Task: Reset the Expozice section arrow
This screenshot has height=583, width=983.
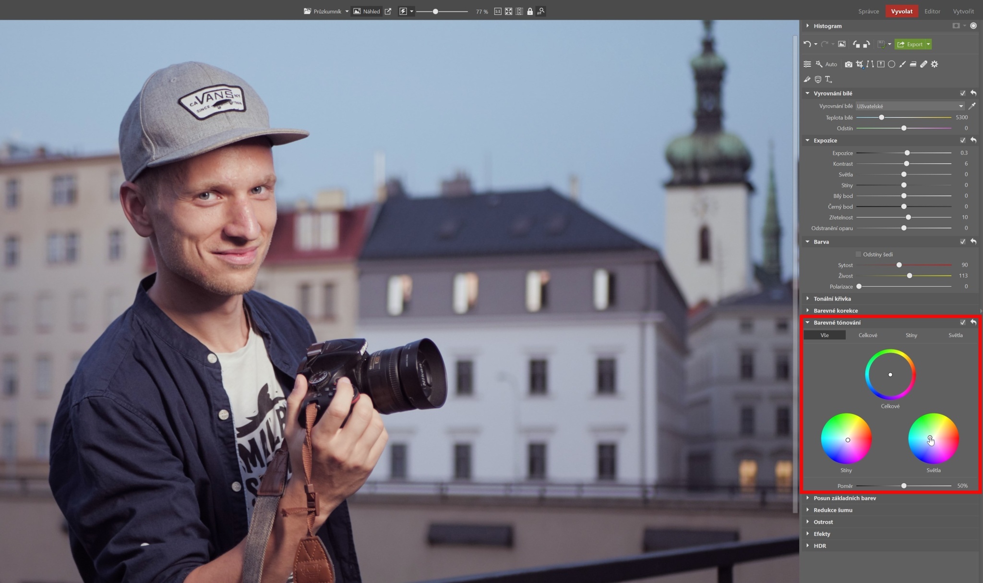Action: (x=973, y=140)
